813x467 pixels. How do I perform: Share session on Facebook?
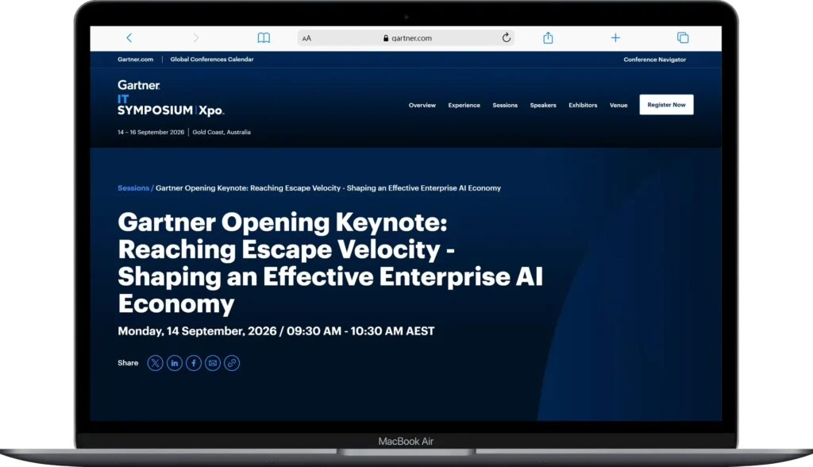pos(194,363)
